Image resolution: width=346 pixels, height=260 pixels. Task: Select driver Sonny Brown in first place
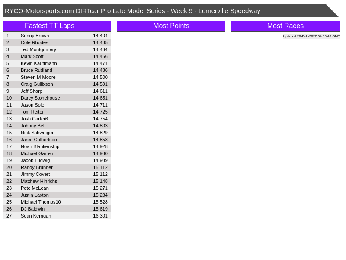pos(35,36)
